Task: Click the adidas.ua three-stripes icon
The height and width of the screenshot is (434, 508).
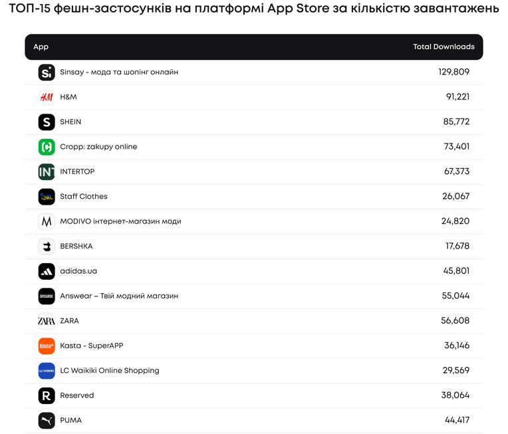Action: tap(47, 271)
